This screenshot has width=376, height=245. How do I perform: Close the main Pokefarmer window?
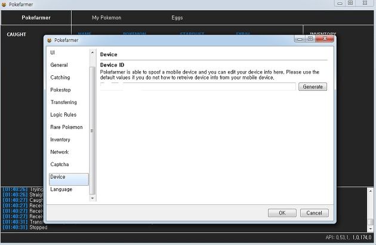click(365, 3)
